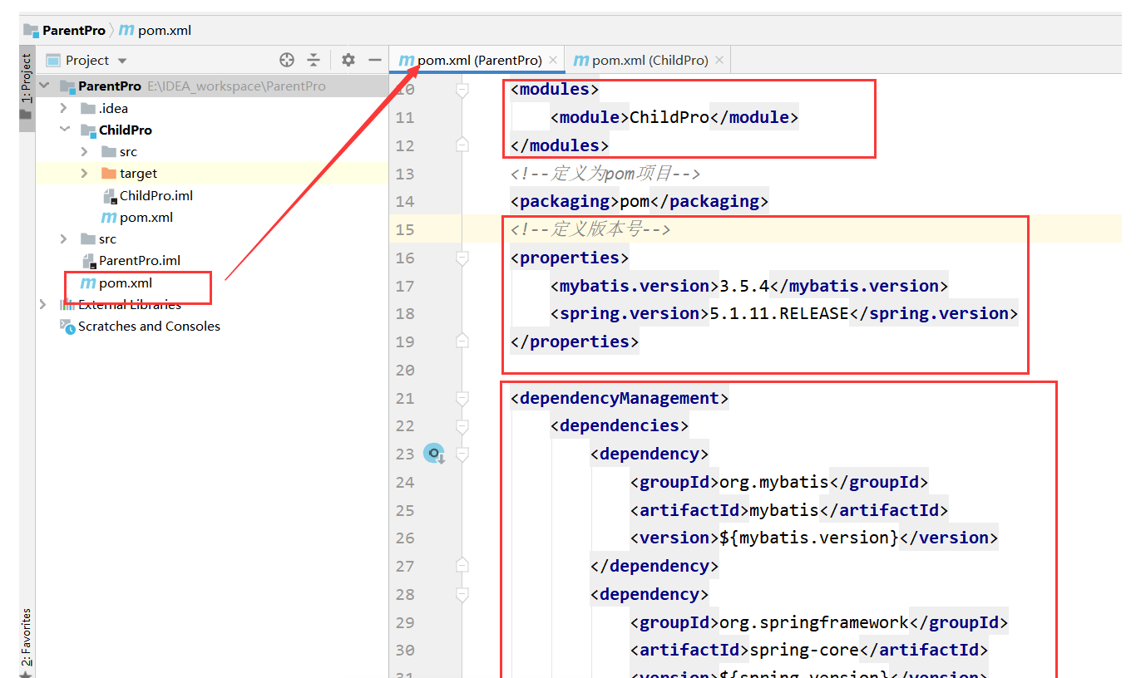The width and height of the screenshot is (1136, 678).
Task: Expand ChildPro's src folder
Action: pos(84,152)
